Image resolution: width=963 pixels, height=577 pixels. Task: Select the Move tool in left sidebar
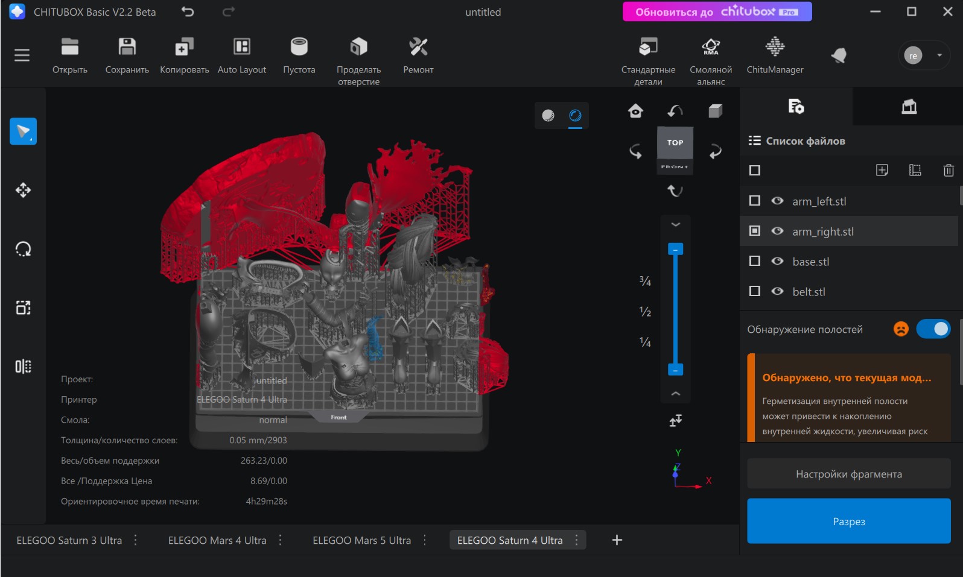tap(23, 191)
